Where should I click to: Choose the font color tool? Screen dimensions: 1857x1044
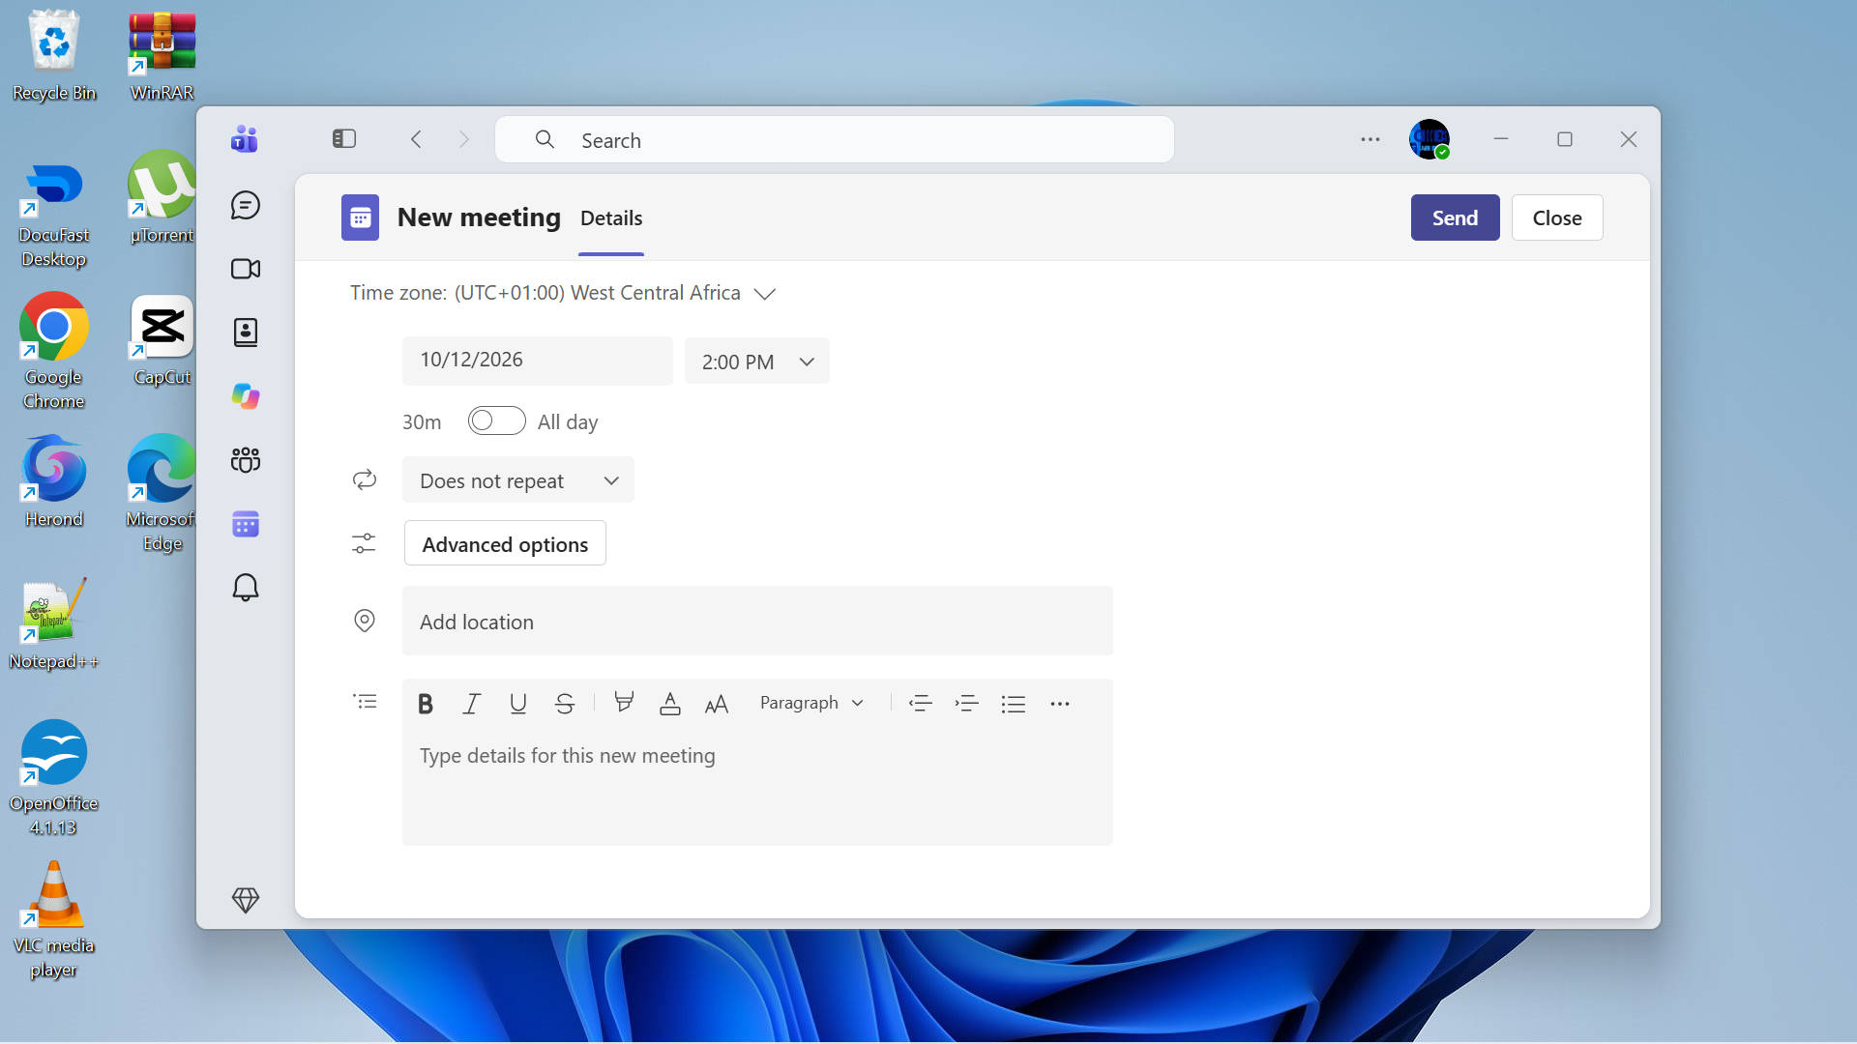coord(670,704)
